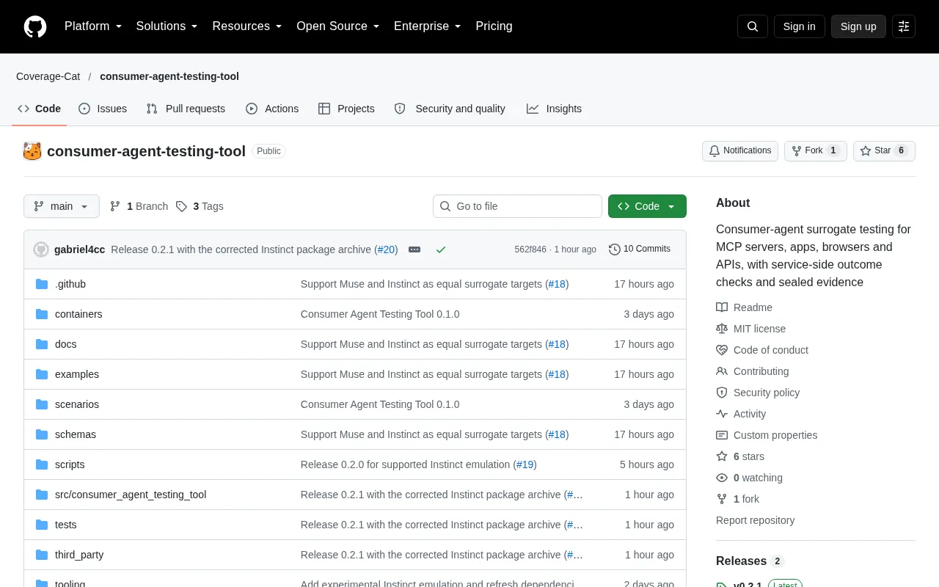Viewport: 939px width, 587px height.
Task: Click the Go to file search field
Action: [517, 206]
